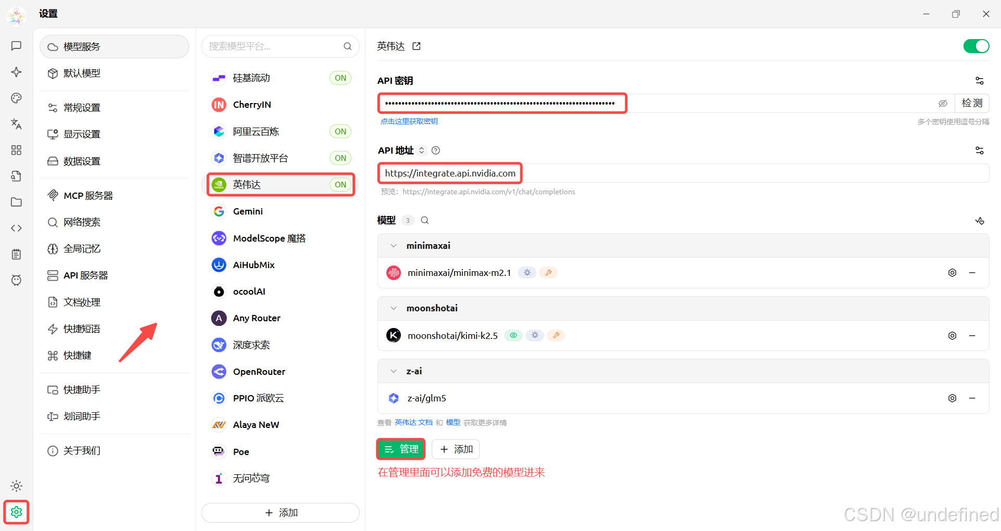Select the 硅基流动 provider
1001x531 pixels.
pos(280,78)
